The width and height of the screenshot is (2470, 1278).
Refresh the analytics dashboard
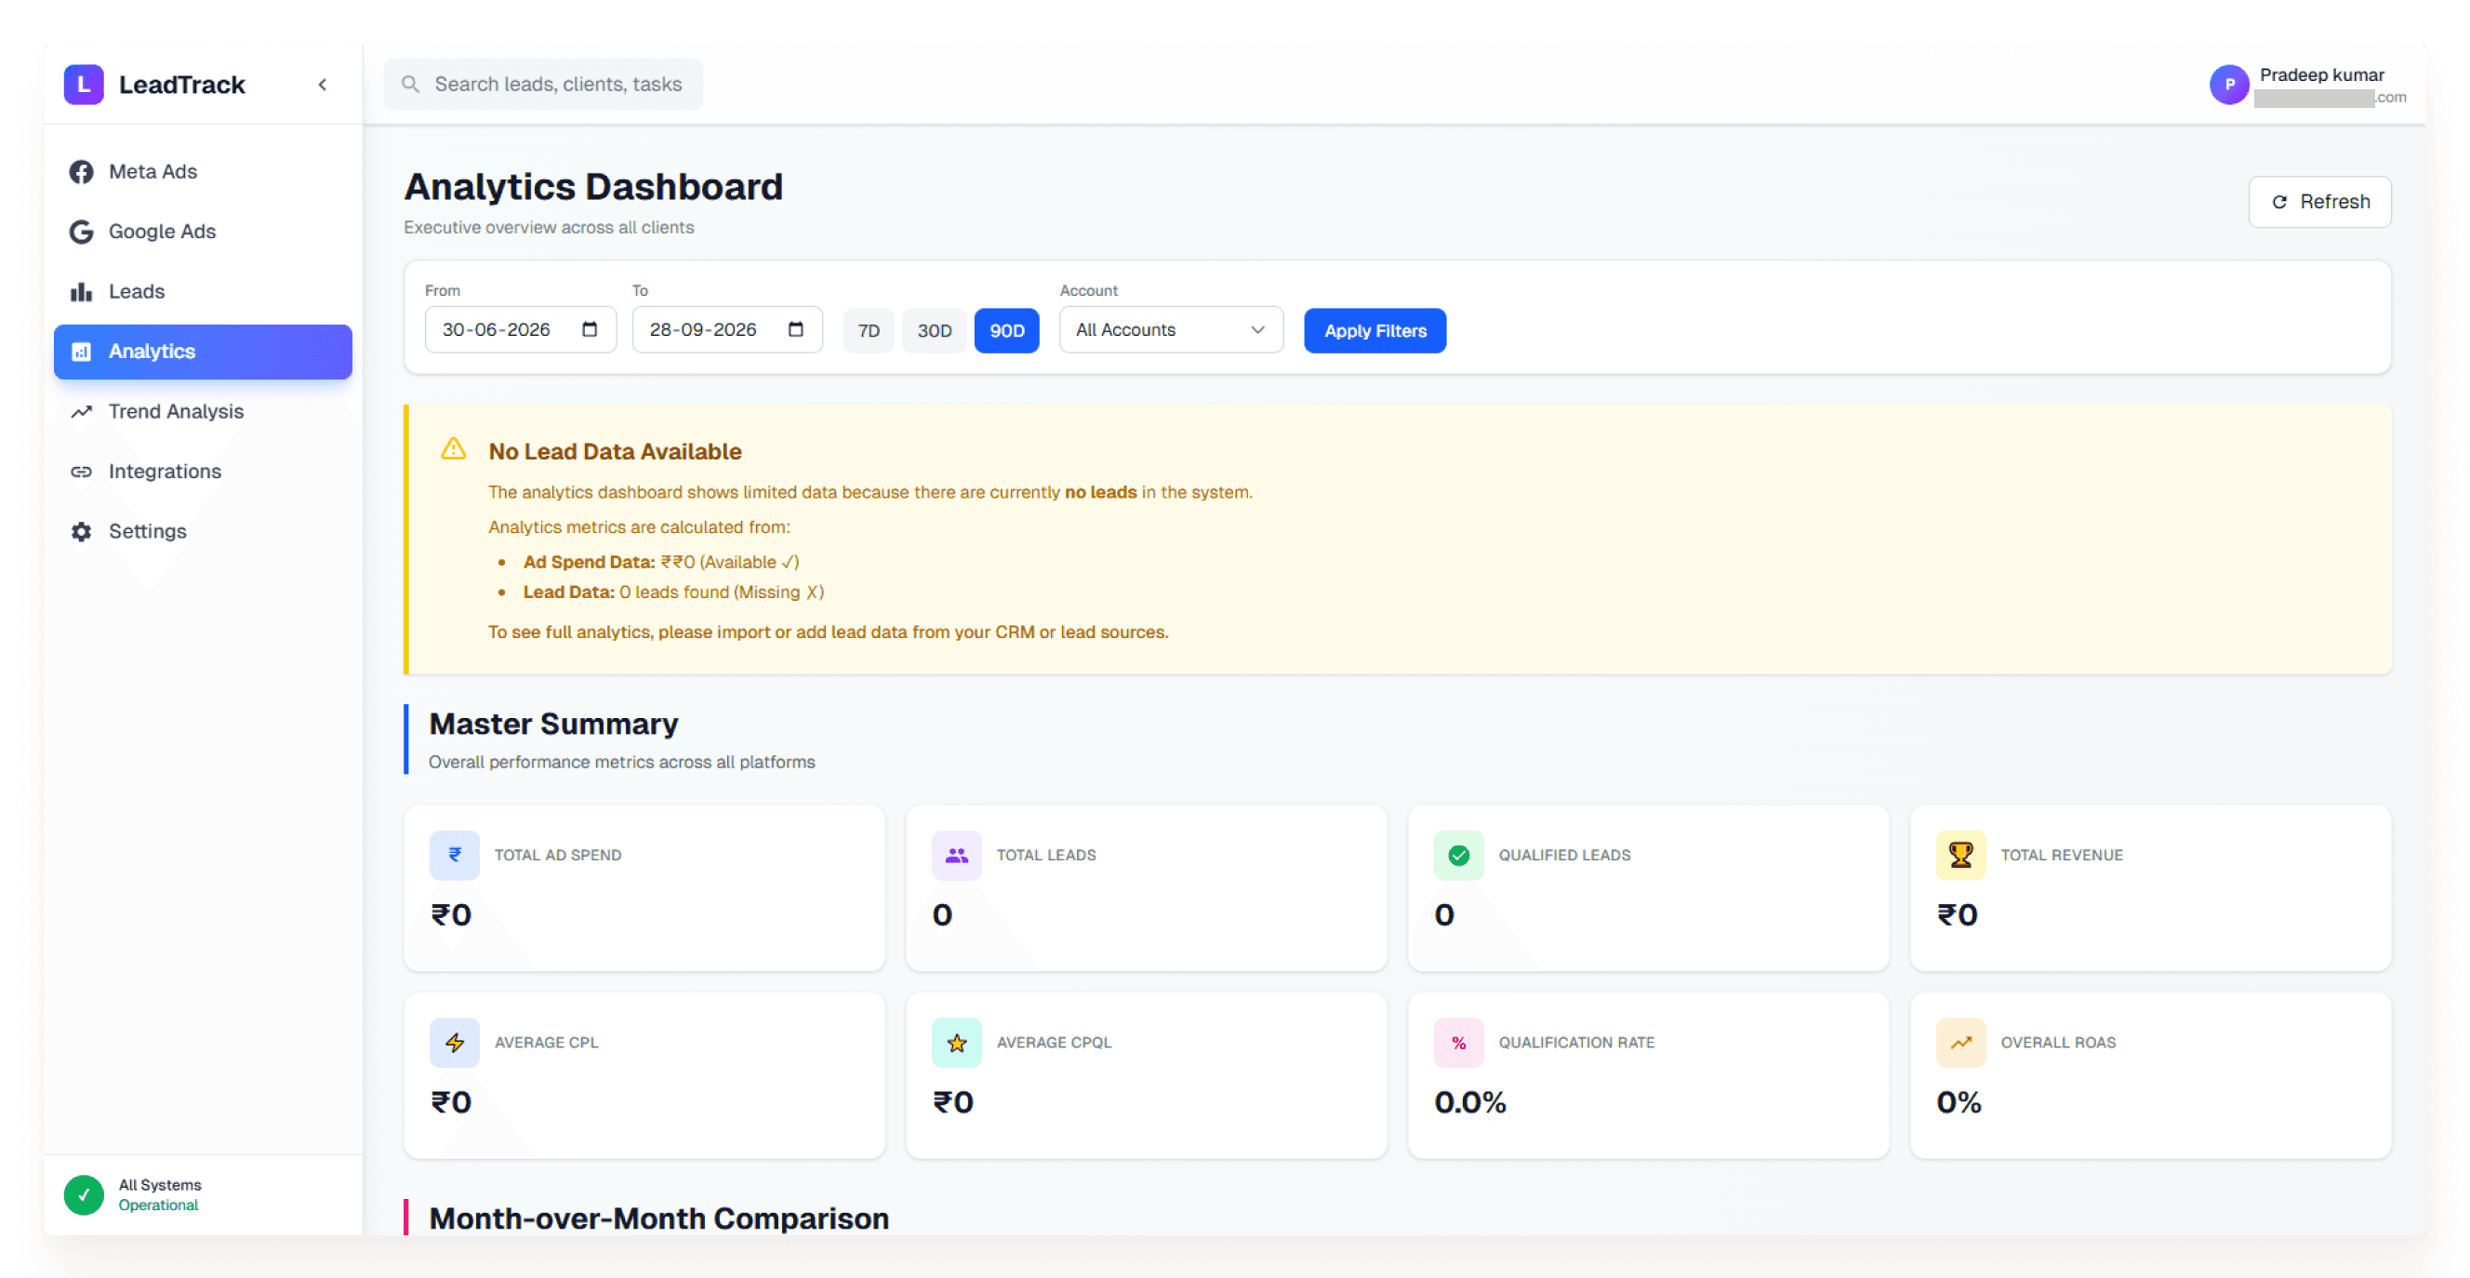tap(2318, 201)
